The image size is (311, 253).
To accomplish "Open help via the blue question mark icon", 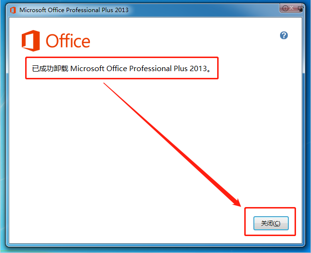I will pyautogui.click(x=284, y=35).
